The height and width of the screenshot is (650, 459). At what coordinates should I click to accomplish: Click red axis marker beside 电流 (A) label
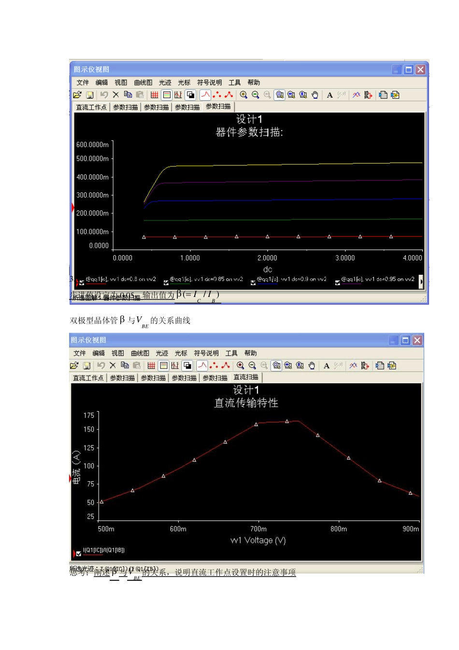pos(71,478)
